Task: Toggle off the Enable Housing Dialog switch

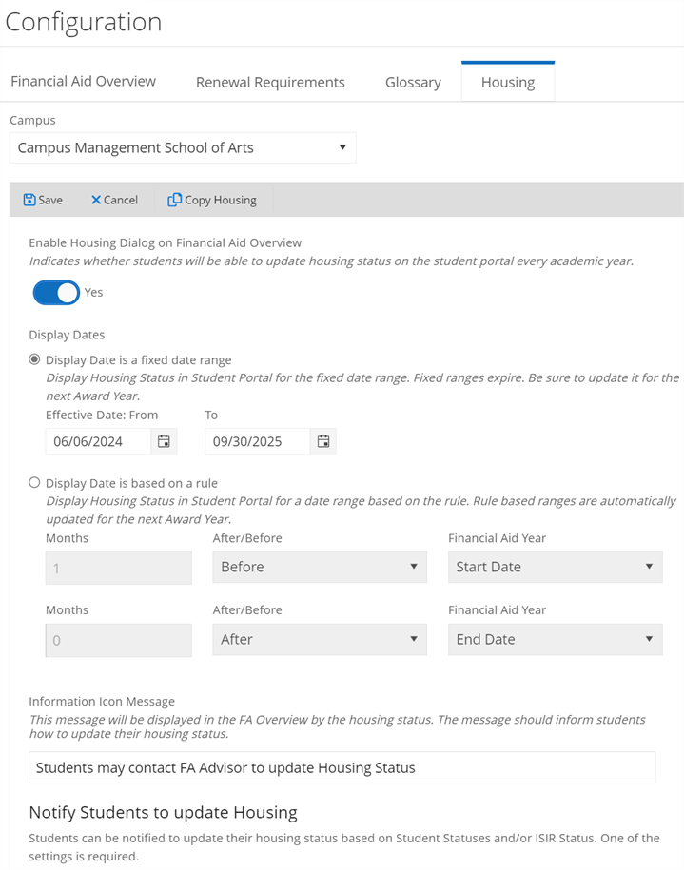Action: point(57,292)
